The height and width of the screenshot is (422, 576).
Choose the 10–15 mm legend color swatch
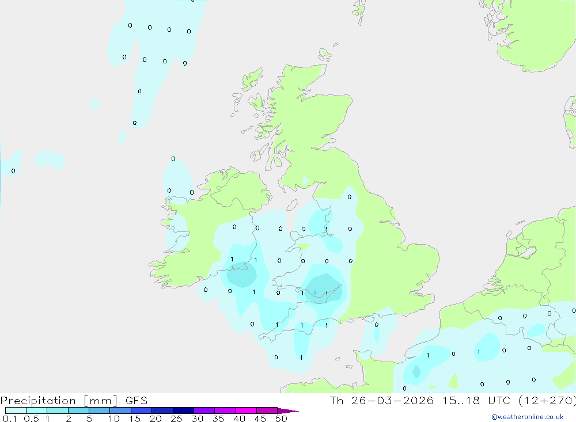[120, 410]
